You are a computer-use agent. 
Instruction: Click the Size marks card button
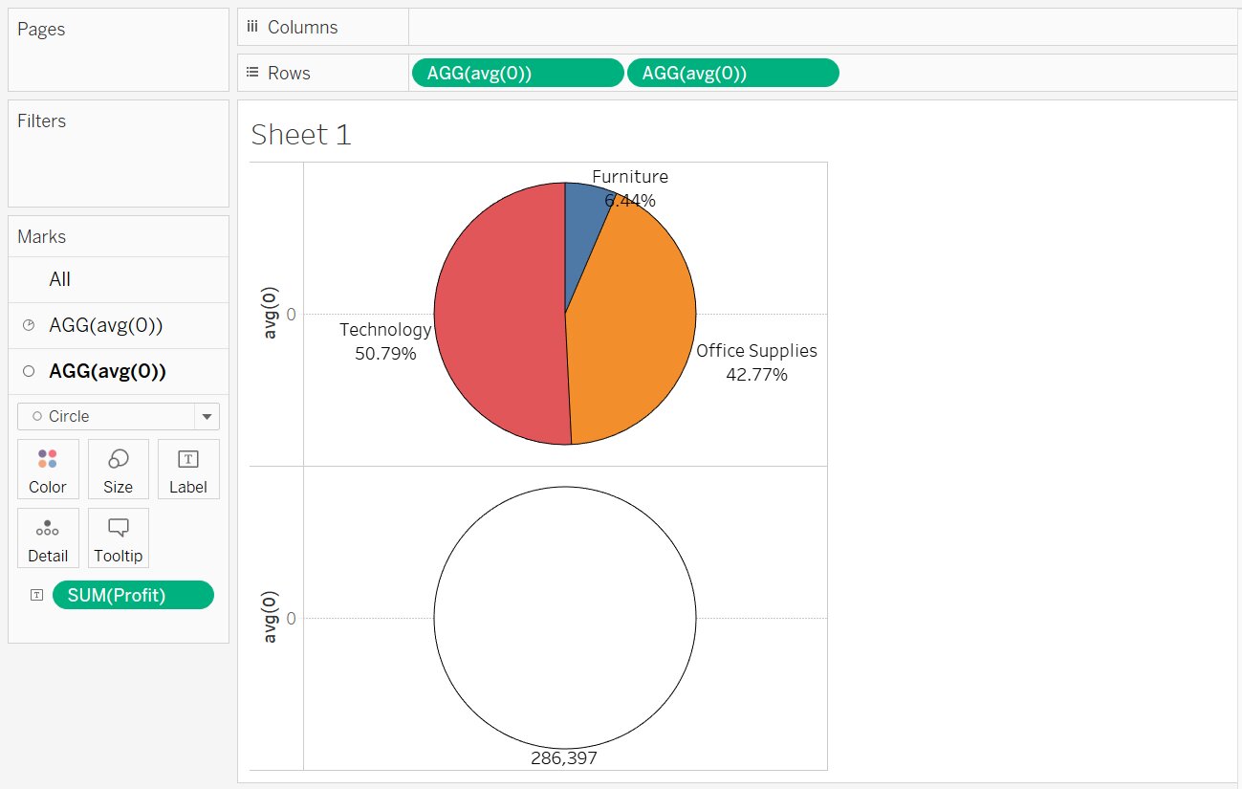tap(118, 469)
